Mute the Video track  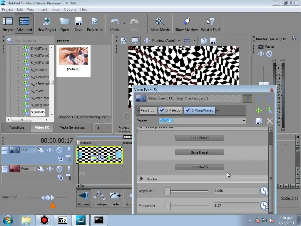(x=59, y=169)
